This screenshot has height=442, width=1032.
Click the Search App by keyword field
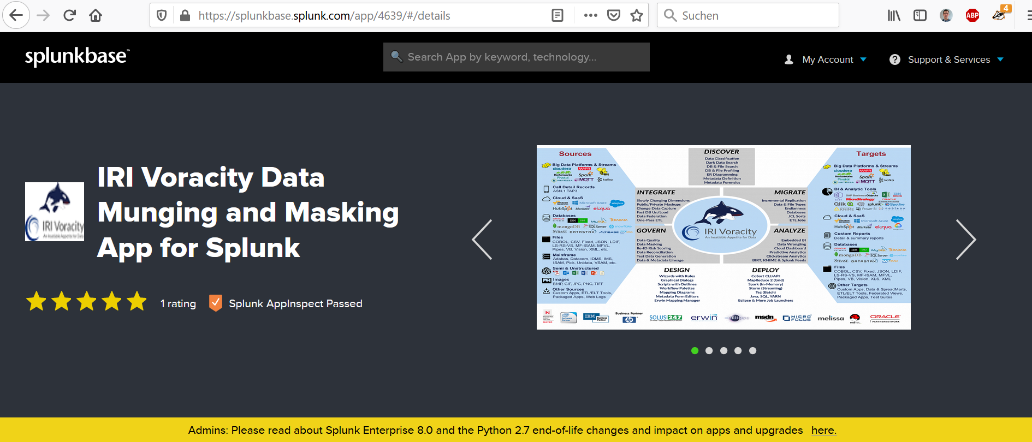[517, 57]
